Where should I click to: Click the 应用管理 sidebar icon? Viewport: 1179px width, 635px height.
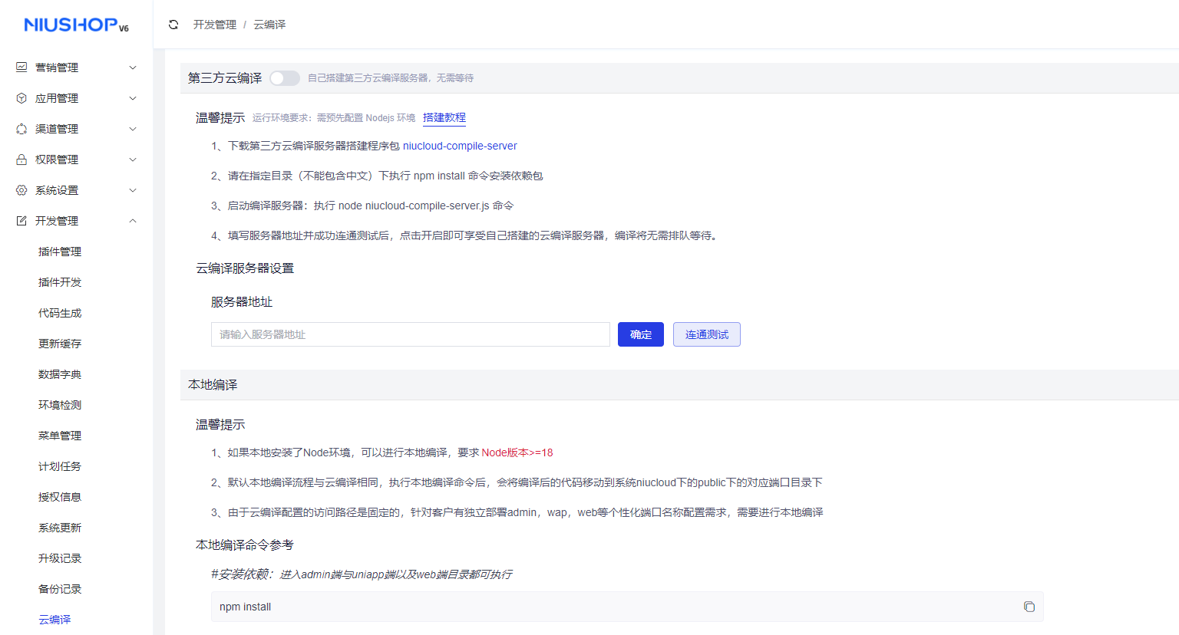click(x=21, y=97)
